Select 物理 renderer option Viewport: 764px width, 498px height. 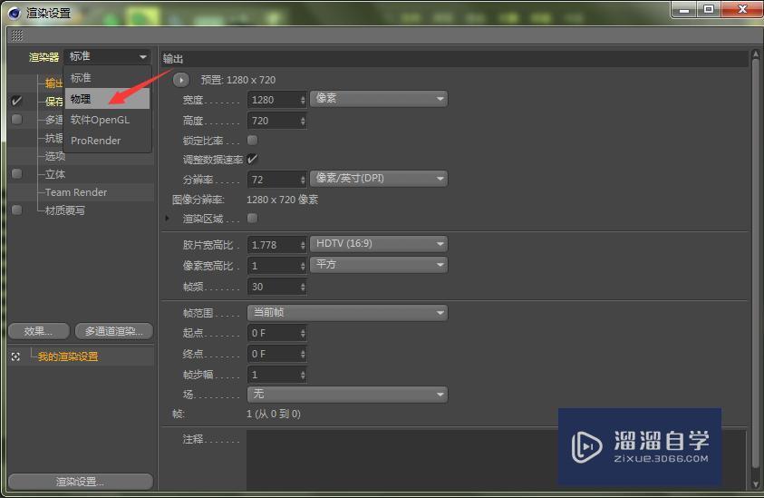(107, 99)
